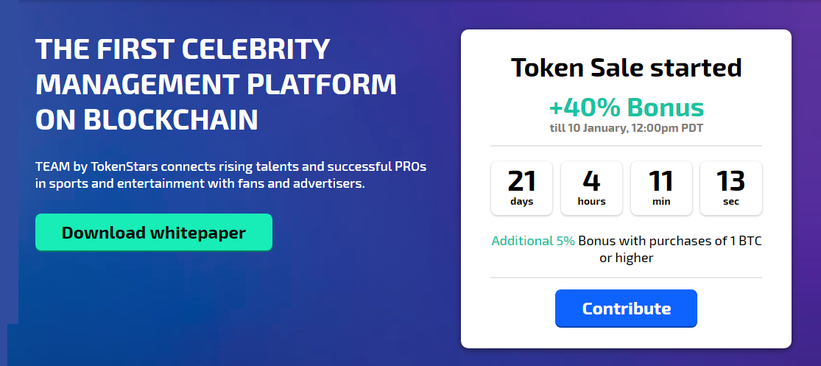This screenshot has height=366, width=821.
Task: Click the 13 sec countdown box
Action: click(730, 188)
